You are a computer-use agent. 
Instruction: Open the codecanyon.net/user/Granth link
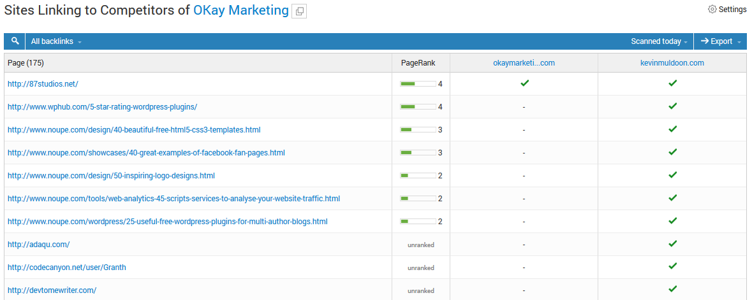67,268
